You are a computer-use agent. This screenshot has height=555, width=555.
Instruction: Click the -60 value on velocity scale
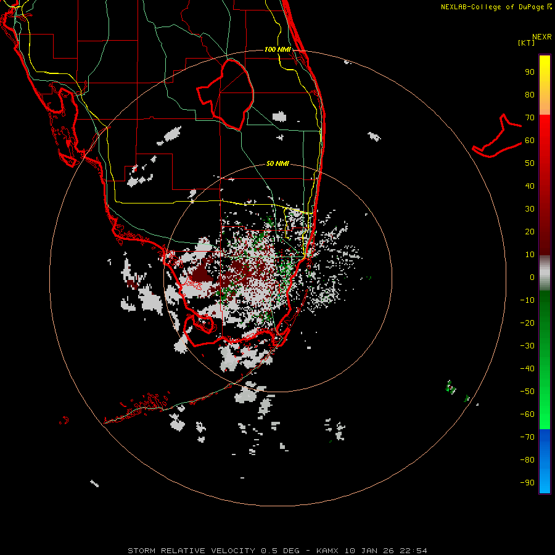(527, 414)
